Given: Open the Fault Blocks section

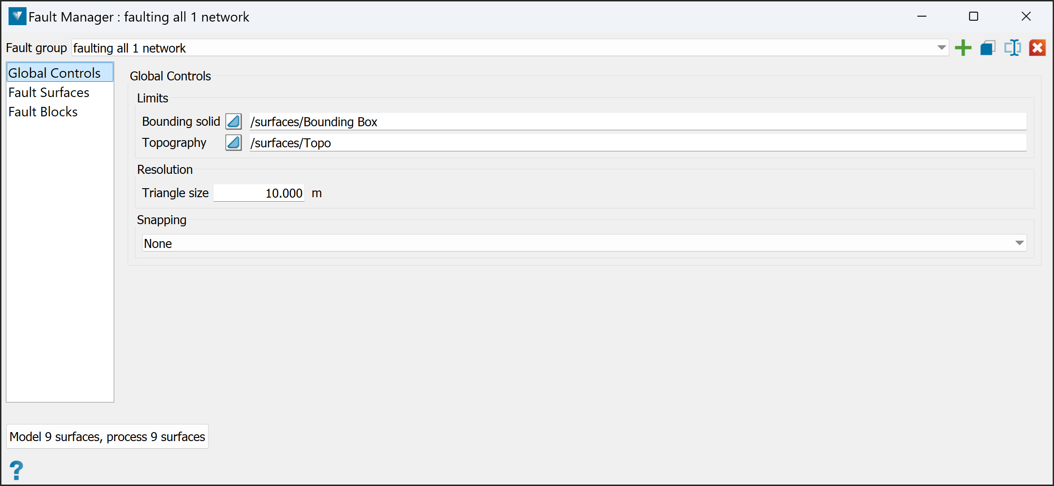Looking at the screenshot, I should click(43, 112).
